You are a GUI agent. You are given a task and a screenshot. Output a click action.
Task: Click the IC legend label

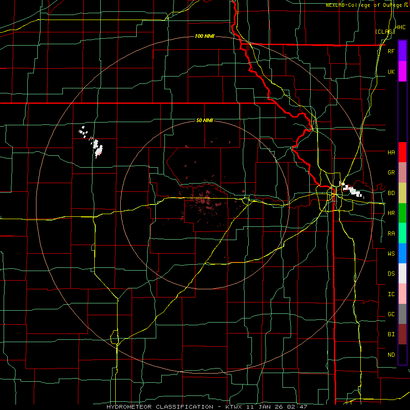(391, 294)
